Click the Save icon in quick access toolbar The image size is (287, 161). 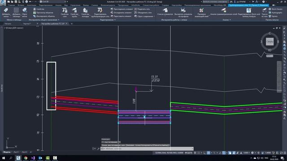point(16,2)
